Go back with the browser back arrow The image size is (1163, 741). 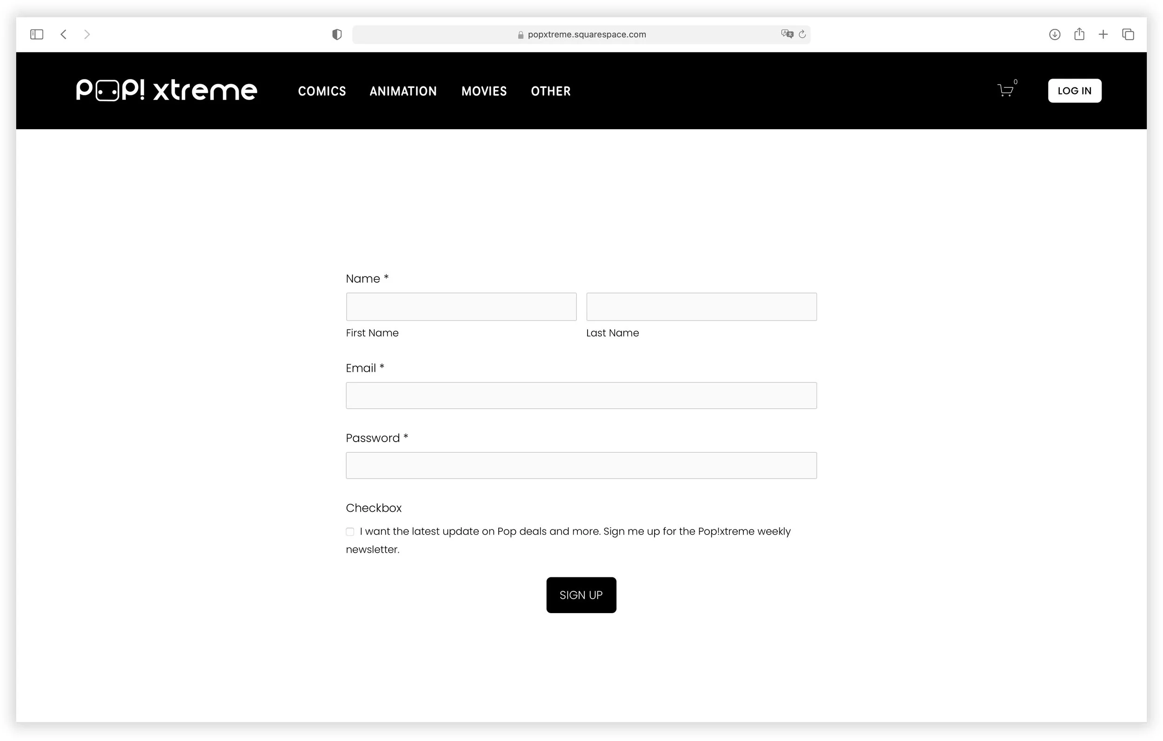coord(63,34)
